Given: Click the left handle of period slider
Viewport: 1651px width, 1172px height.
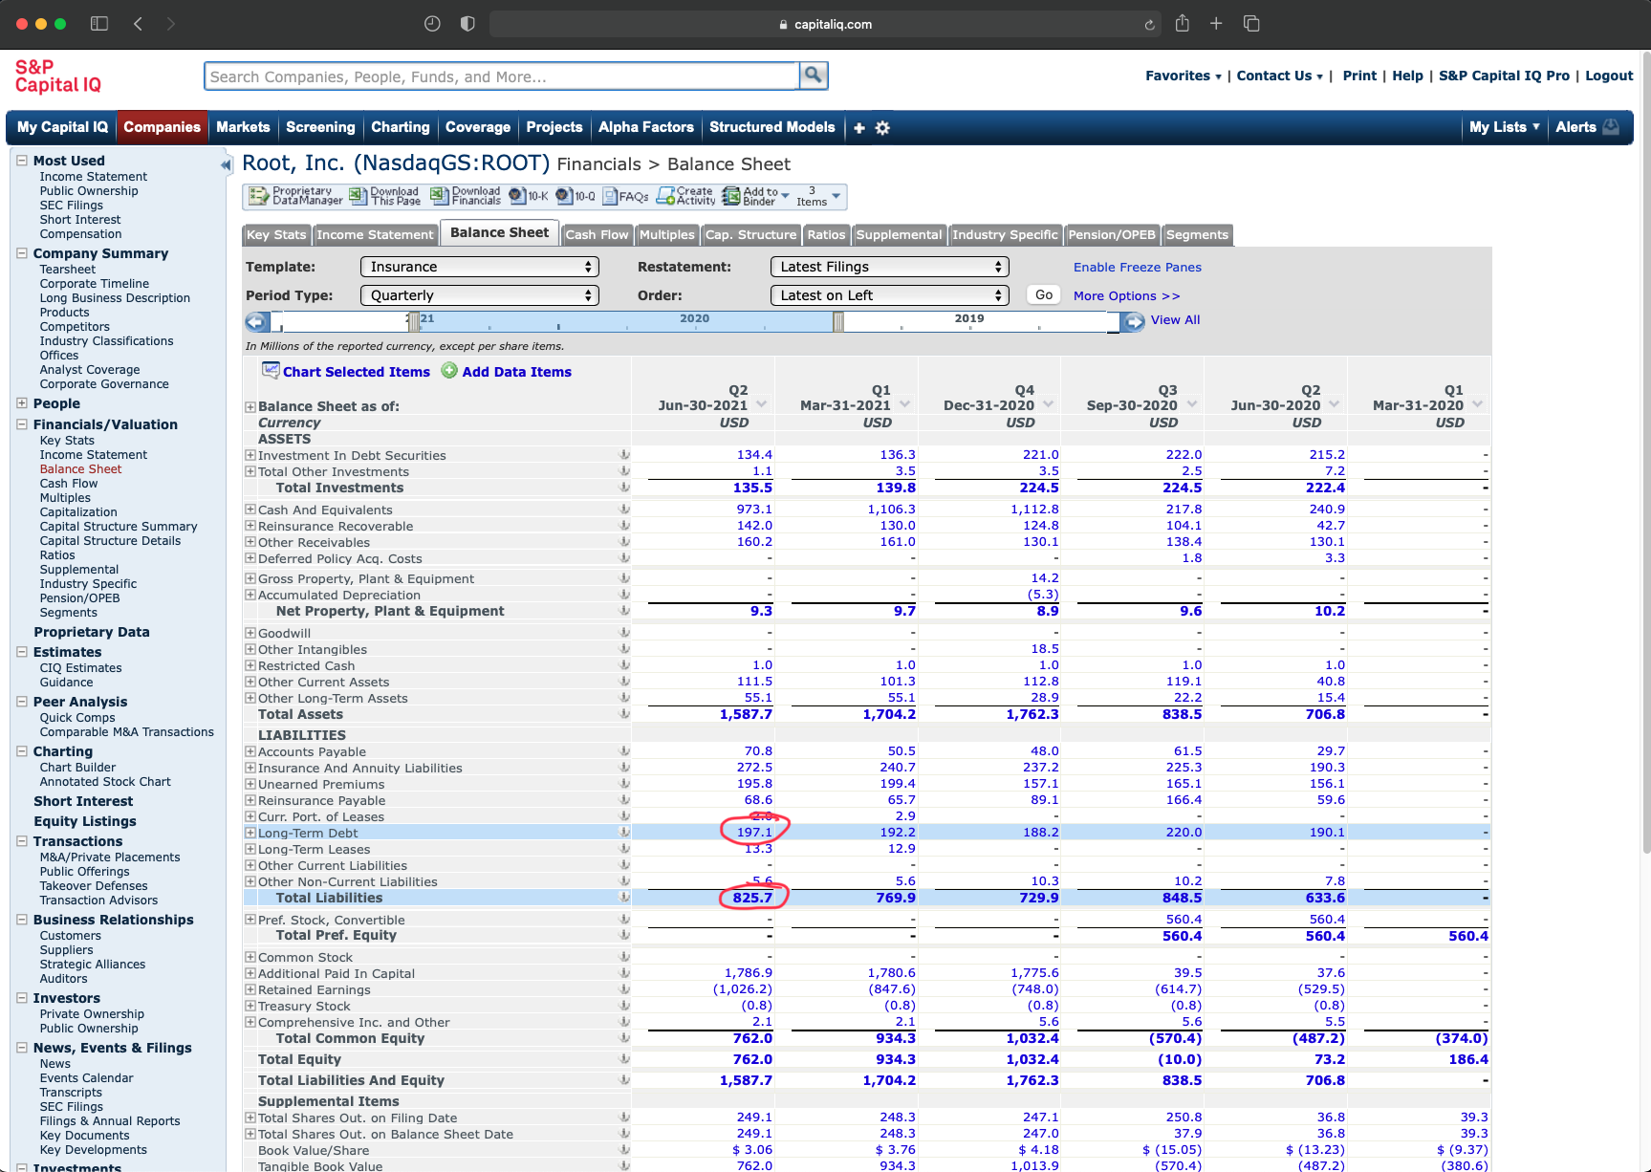Looking at the screenshot, I should pos(414,321).
